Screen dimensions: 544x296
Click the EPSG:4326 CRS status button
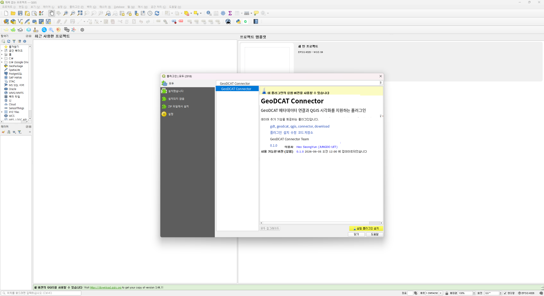tap(526, 293)
